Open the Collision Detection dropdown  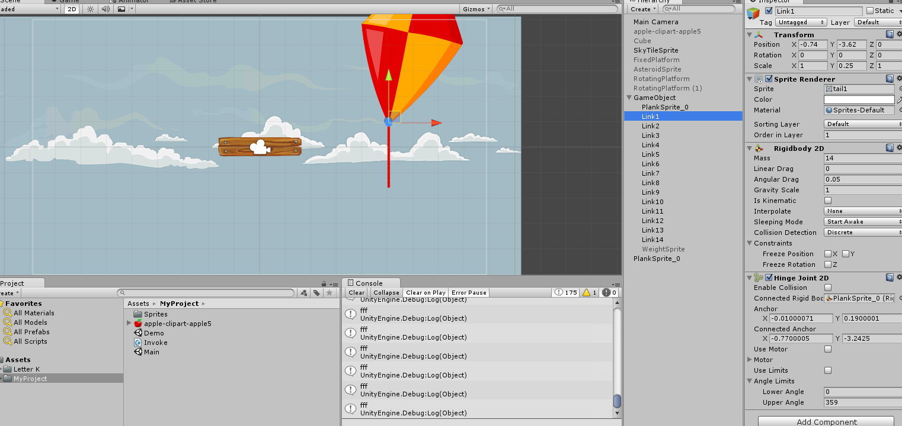[x=863, y=233]
